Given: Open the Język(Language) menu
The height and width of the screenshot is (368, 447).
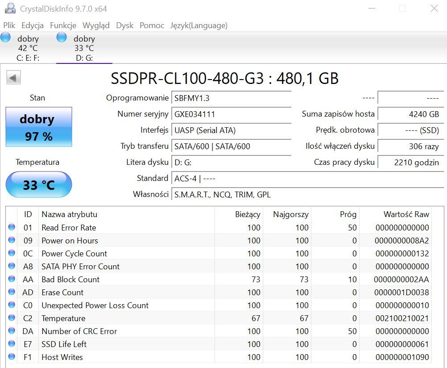Looking at the screenshot, I should tap(199, 25).
